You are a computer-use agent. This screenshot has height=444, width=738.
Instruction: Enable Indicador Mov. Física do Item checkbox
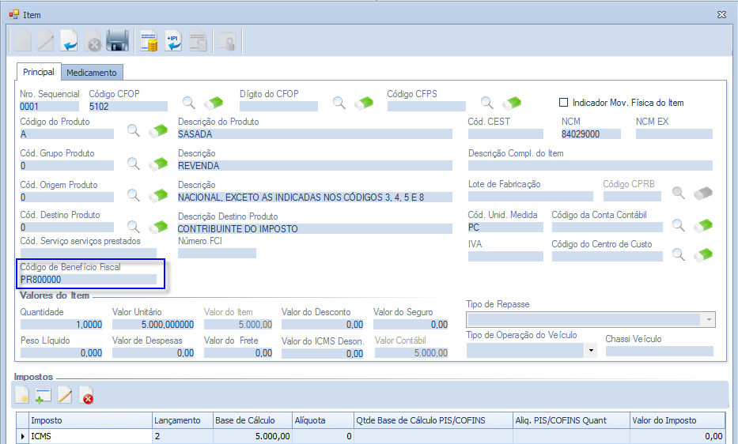click(x=564, y=103)
